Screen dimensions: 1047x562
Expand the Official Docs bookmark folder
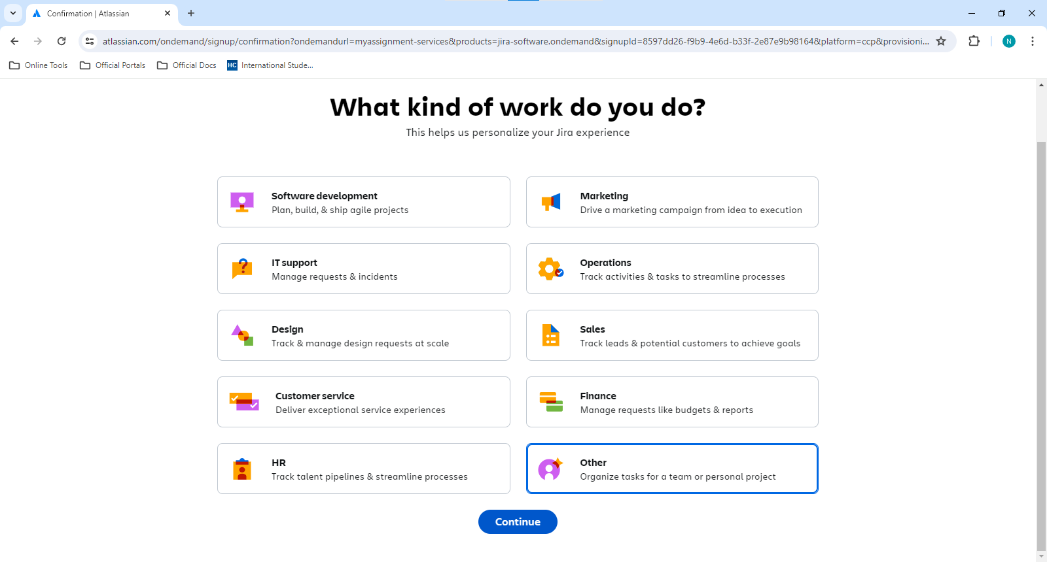[187, 65]
